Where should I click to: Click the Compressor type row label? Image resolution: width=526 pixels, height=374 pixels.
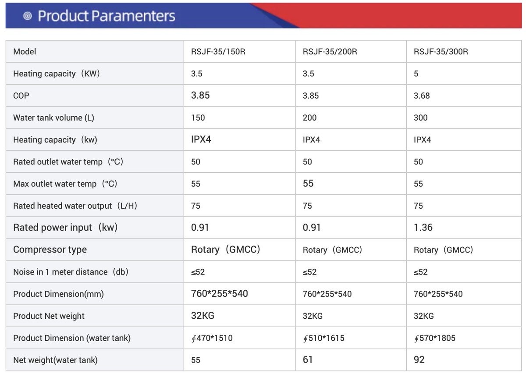pos(50,249)
